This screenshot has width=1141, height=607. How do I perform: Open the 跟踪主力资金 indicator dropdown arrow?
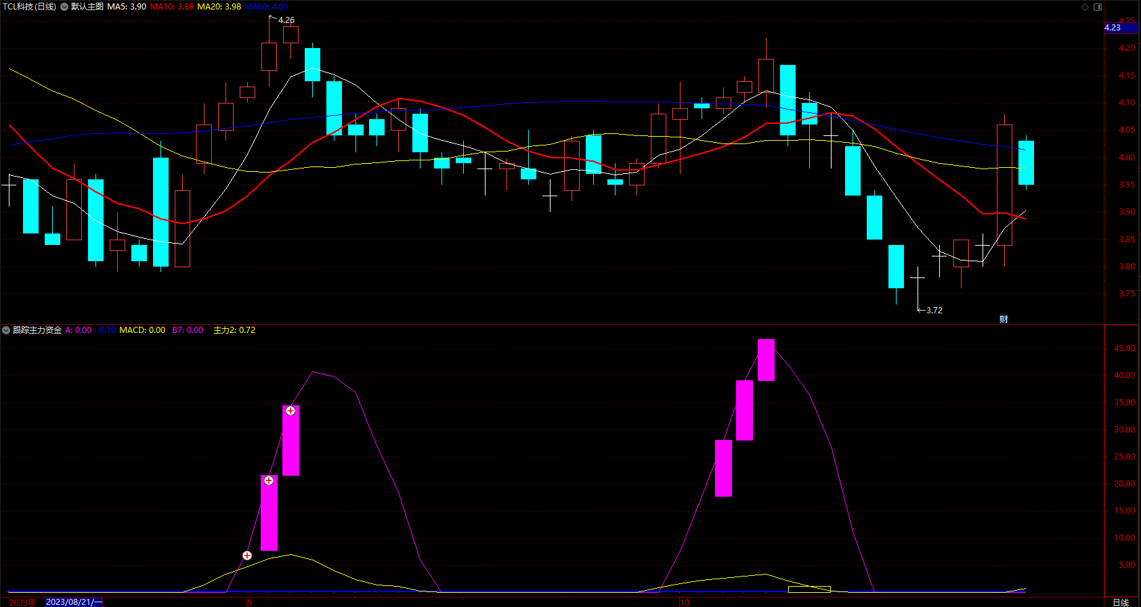point(6,330)
